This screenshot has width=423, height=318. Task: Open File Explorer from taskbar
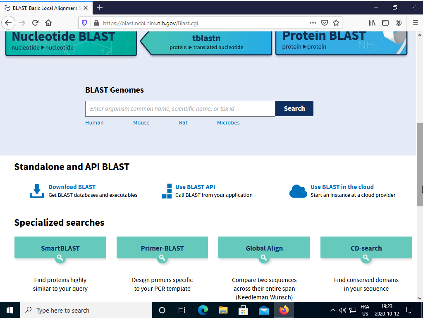(223, 310)
